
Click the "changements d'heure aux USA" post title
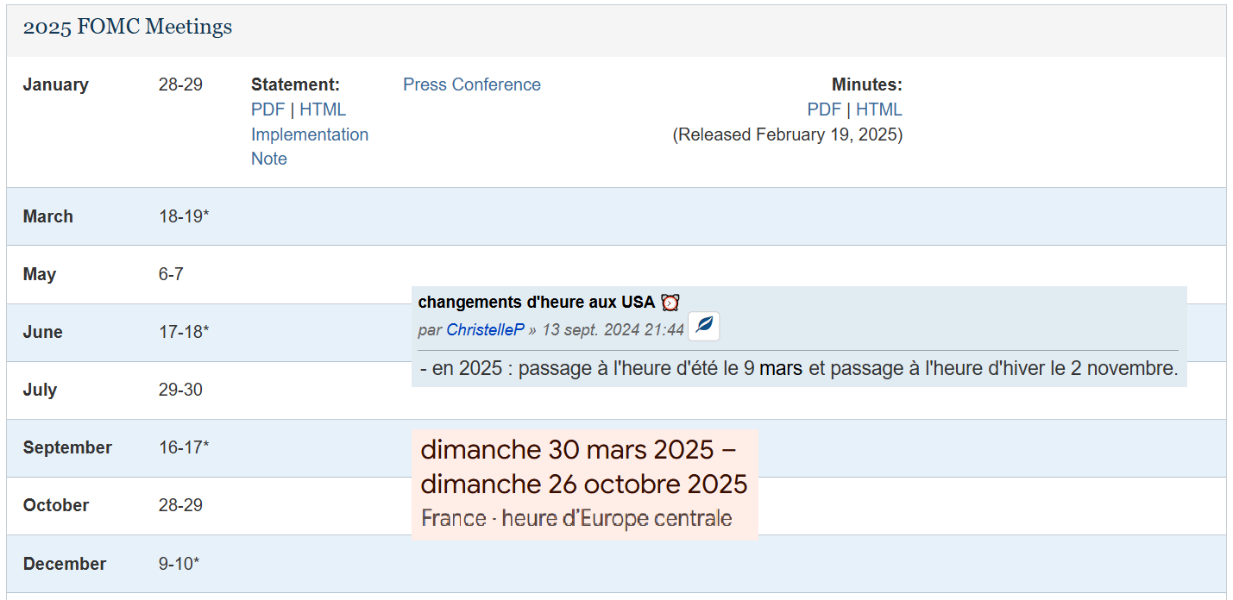(536, 303)
